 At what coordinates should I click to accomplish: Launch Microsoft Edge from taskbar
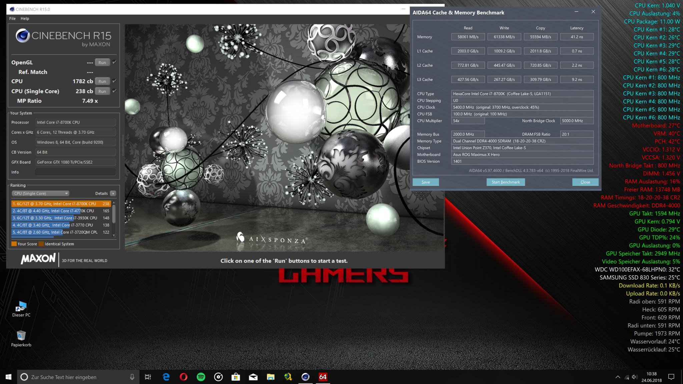pyautogui.click(x=166, y=377)
